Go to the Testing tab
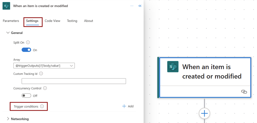The height and width of the screenshot is (123, 257). [x=72, y=21]
